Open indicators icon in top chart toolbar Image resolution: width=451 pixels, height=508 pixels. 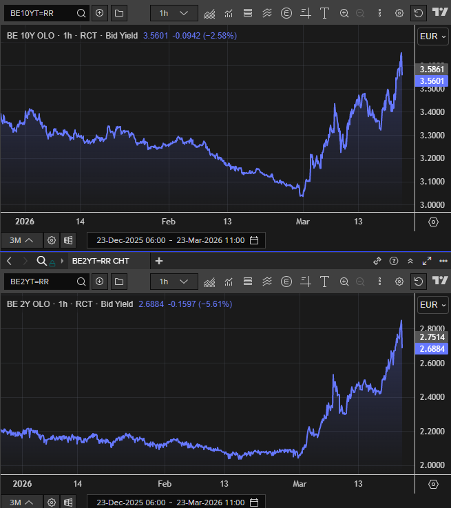point(229,13)
